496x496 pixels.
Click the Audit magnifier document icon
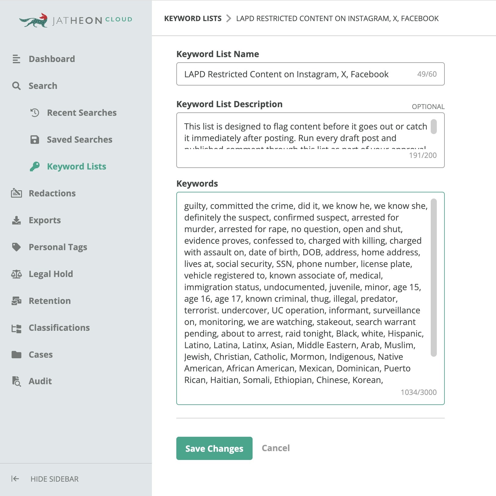(x=16, y=381)
